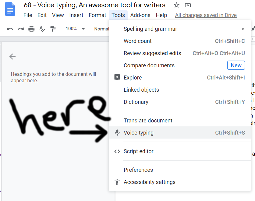Click the Explore star icon
This screenshot has width=255, height=201.
tap(117, 77)
